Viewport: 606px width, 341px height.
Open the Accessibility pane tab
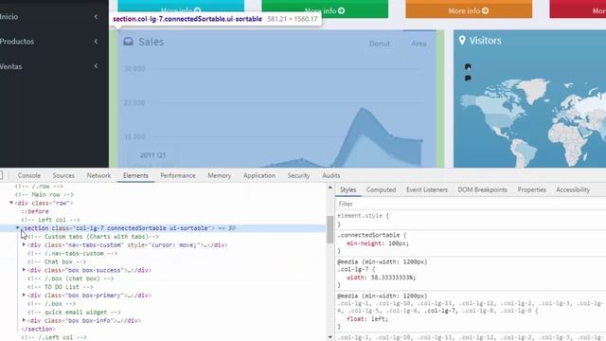point(573,189)
